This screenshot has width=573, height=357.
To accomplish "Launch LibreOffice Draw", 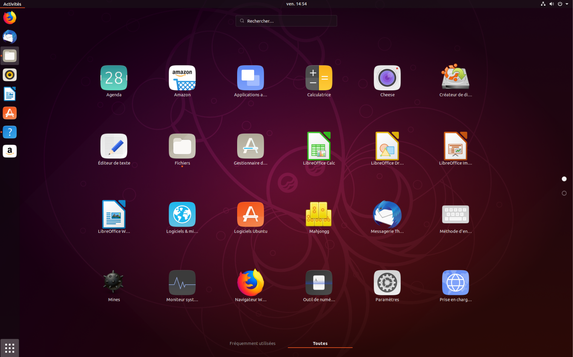I will point(387,146).
